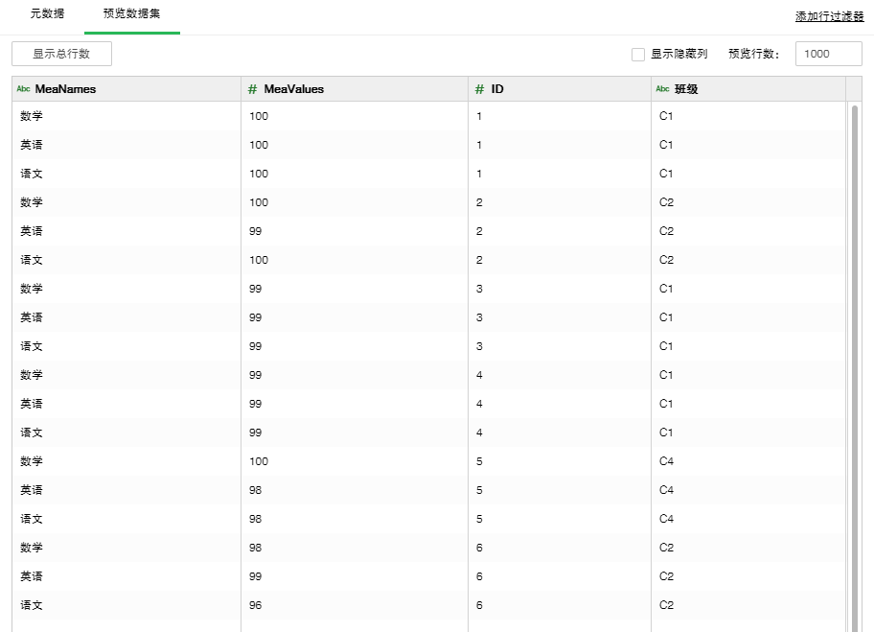Click the ID 6 cell in the last row

pyautogui.click(x=479, y=605)
